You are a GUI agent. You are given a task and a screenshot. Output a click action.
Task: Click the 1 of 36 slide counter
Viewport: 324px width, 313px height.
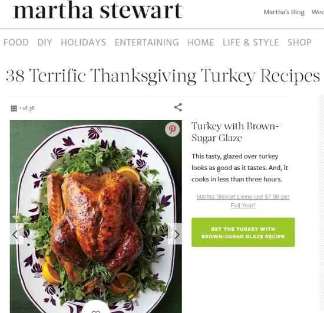click(27, 108)
